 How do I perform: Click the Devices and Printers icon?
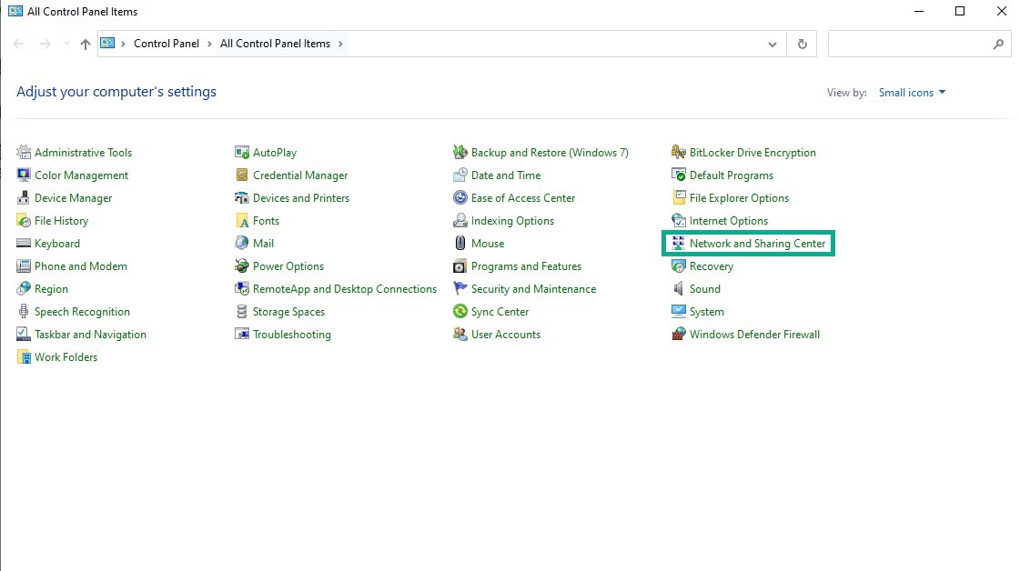point(242,197)
